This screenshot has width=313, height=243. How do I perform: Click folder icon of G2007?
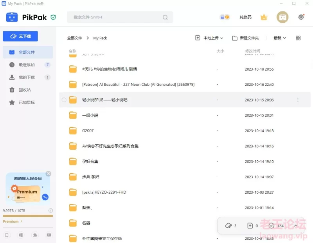[73, 131]
